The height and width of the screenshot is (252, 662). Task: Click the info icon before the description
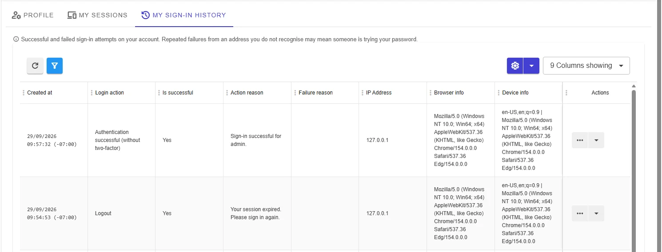click(16, 39)
